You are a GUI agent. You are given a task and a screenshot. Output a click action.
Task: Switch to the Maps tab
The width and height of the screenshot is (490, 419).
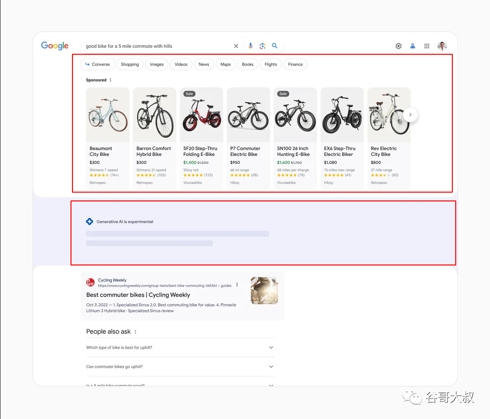coord(225,65)
